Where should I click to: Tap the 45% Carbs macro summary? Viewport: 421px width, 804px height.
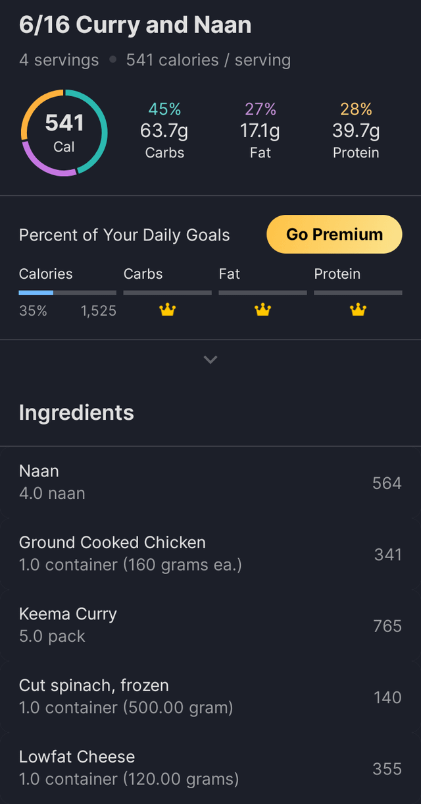pos(164,130)
